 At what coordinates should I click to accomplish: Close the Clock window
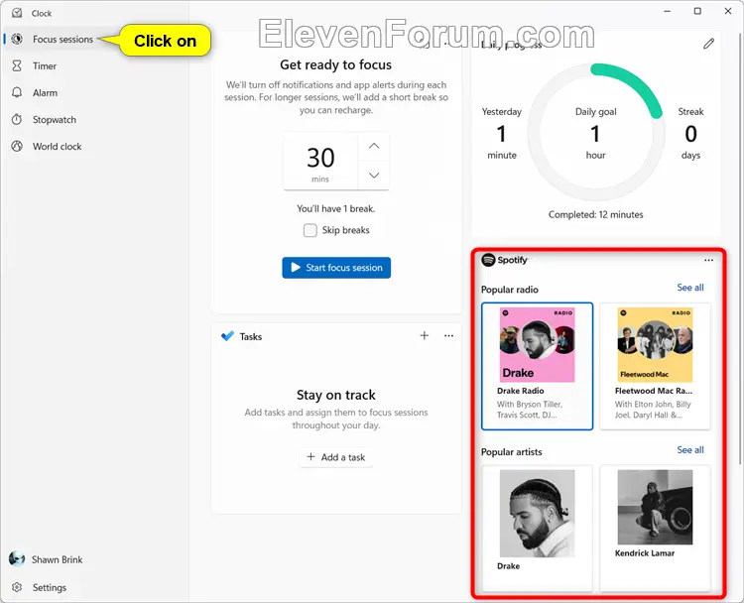click(x=728, y=11)
